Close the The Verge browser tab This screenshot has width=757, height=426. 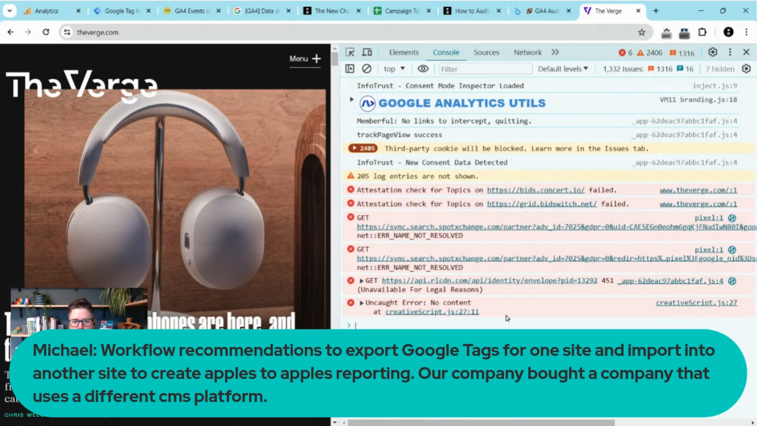pyautogui.click(x=638, y=11)
